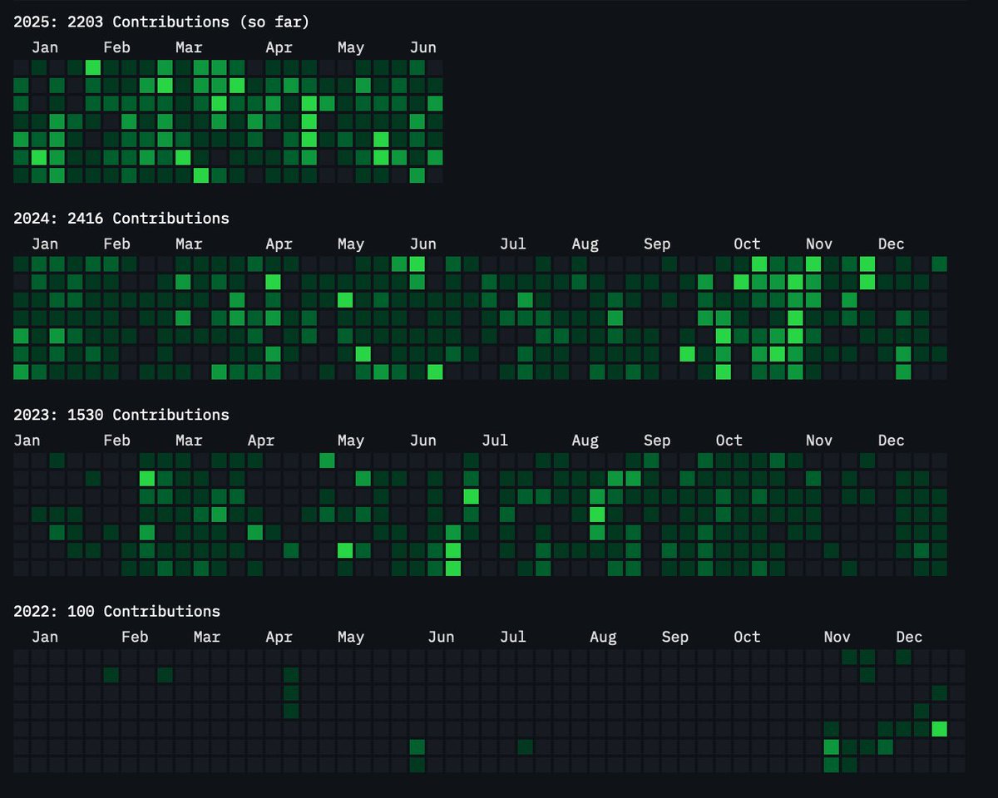Click the Mar label in 2024 graph
The width and height of the screenshot is (998, 798).
pos(189,244)
